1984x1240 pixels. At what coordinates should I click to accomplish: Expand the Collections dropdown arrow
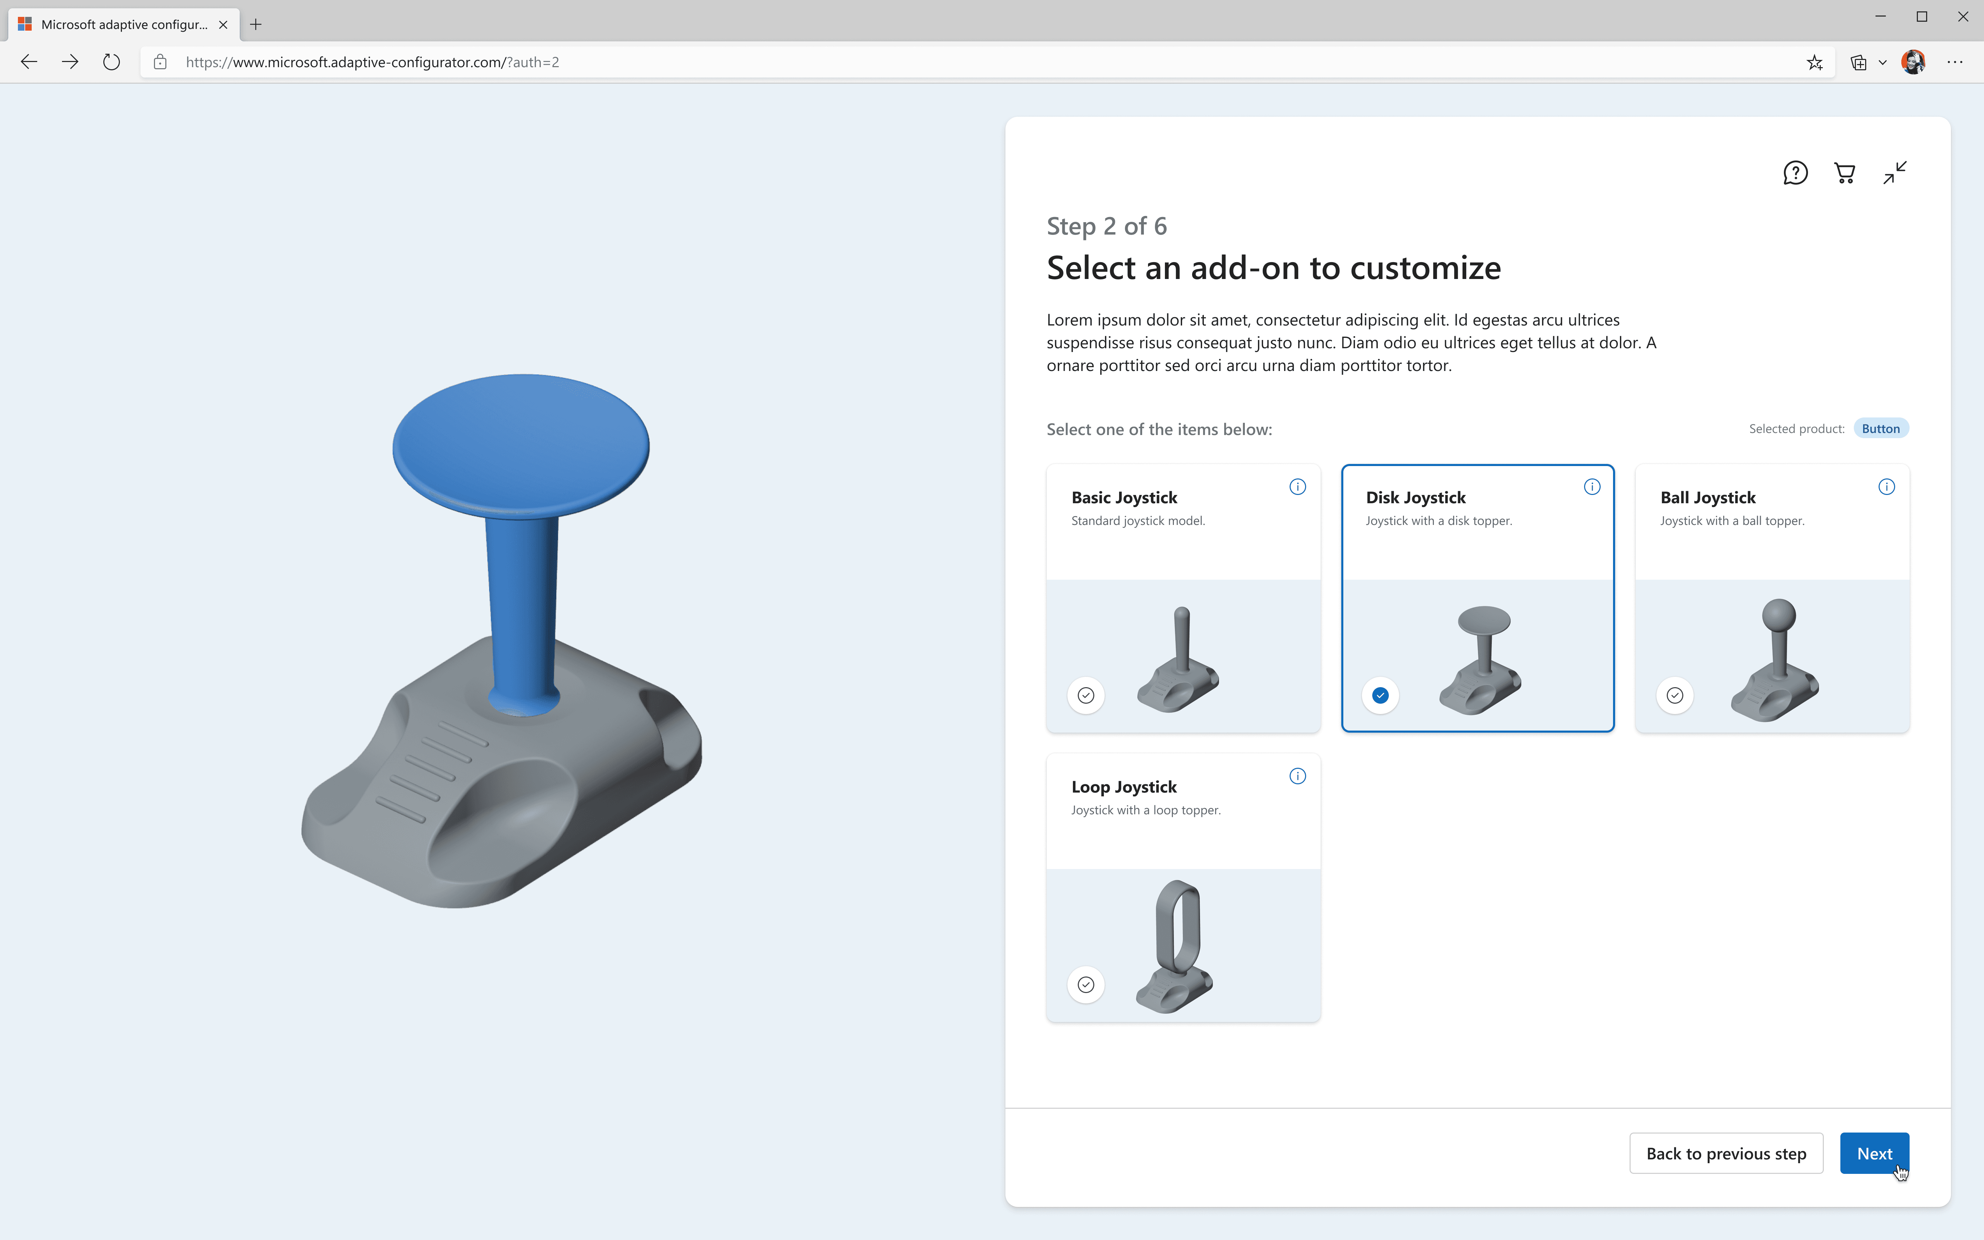(1882, 62)
